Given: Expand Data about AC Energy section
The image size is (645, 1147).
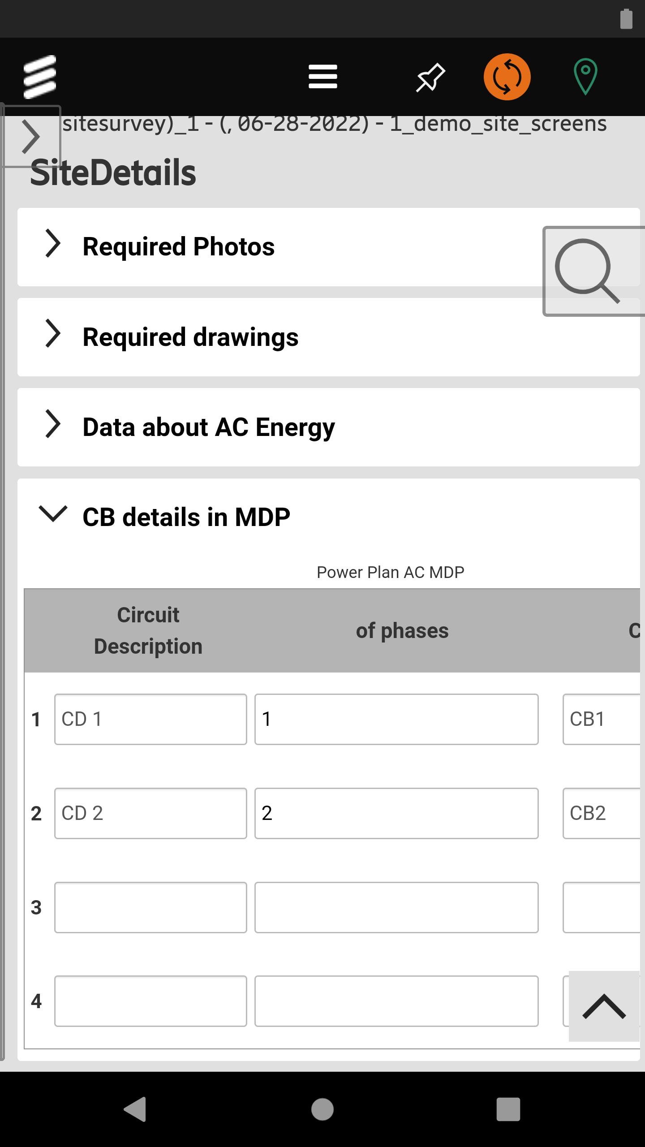Looking at the screenshot, I should 328,427.
